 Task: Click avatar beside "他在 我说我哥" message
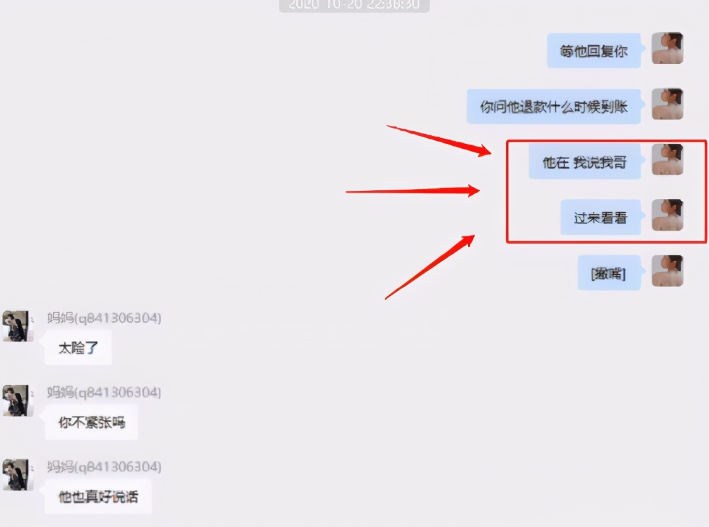pos(667,159)
